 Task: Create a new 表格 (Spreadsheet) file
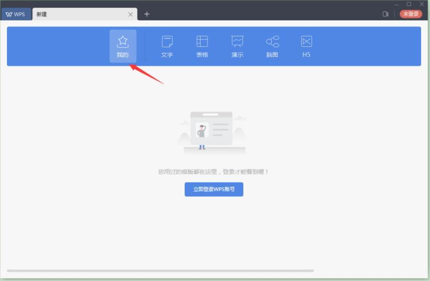202,46
